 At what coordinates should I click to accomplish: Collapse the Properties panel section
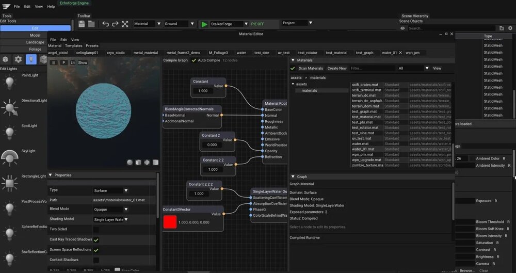pos(51,175)
